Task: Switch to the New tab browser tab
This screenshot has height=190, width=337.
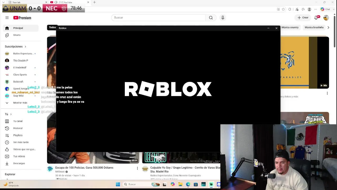Action: pos(27,2)
